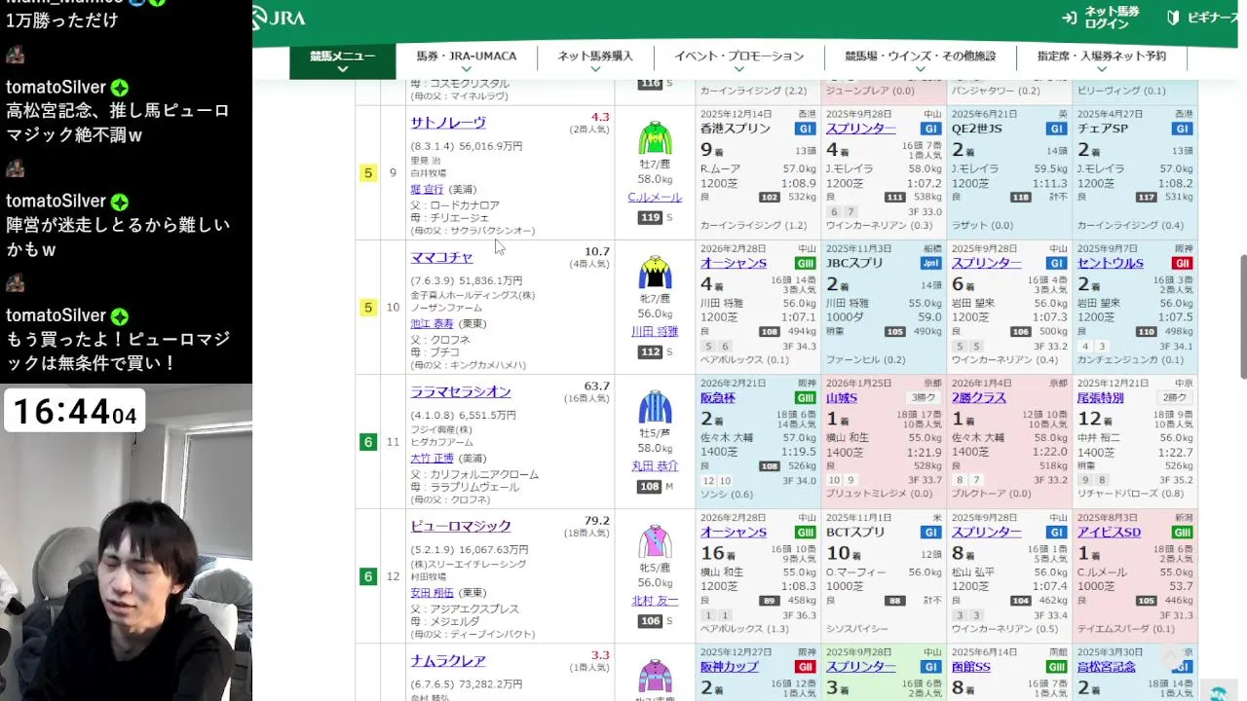Open jockey C.ルメール's profile link
Viewport: 1247px width, 701px height.
[x=655, y=197]
